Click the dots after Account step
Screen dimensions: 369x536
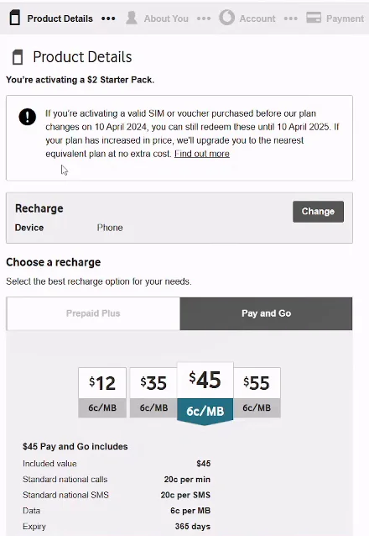pos(290,18)
